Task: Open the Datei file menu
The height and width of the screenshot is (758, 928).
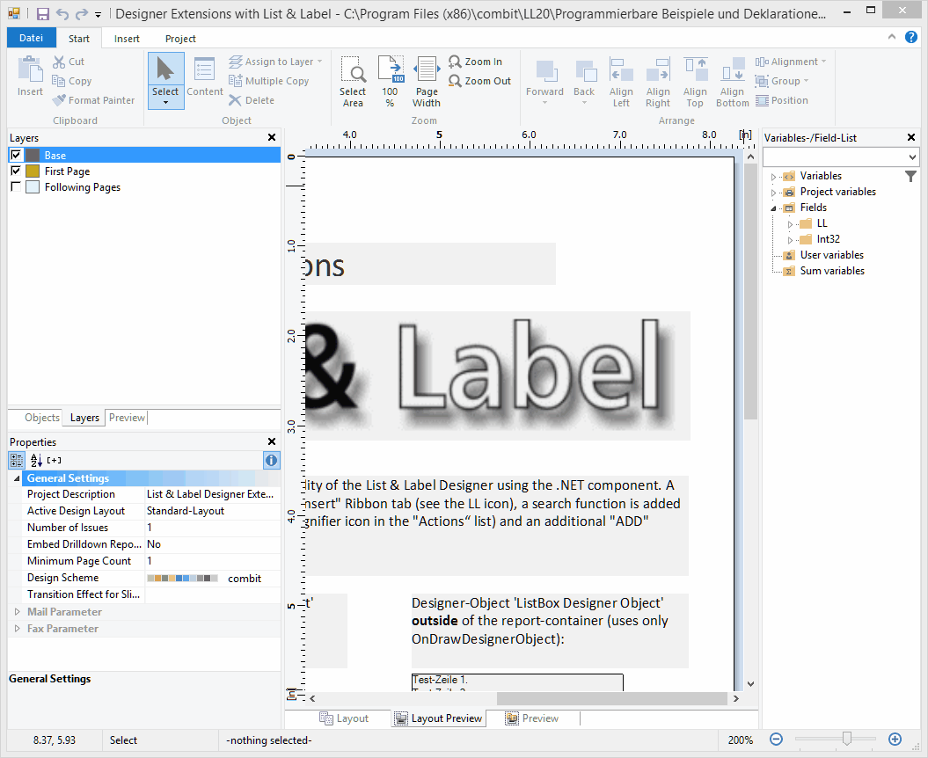Action: 32,38
